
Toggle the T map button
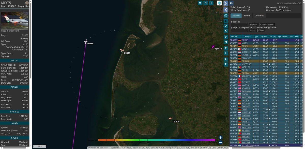pos(211,3)
